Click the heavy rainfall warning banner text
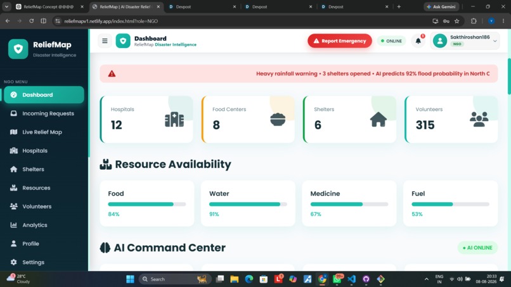The image size is (511, 287). pos(373,73)
